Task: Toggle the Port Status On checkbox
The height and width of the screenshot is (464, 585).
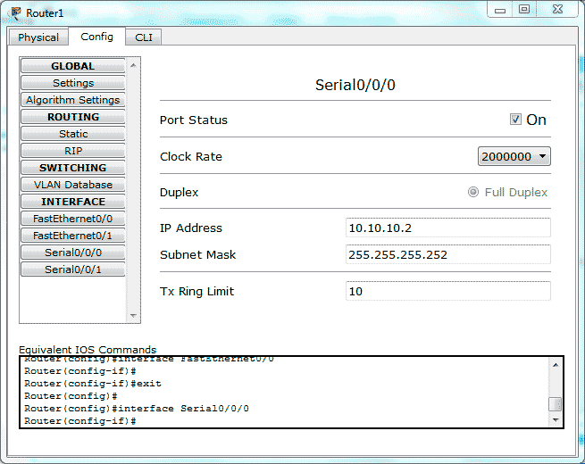Action: click(515, 120)
